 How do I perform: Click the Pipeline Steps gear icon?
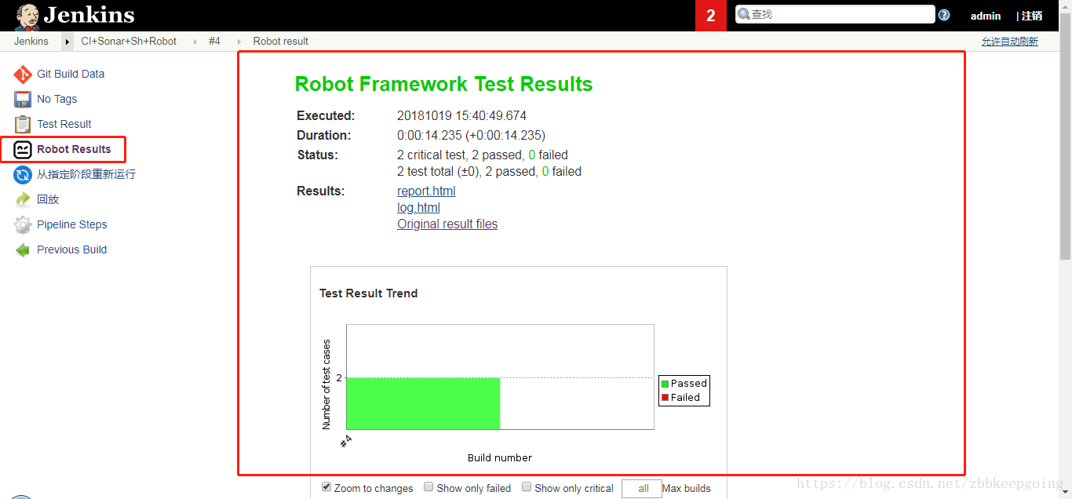coord(23,225)
